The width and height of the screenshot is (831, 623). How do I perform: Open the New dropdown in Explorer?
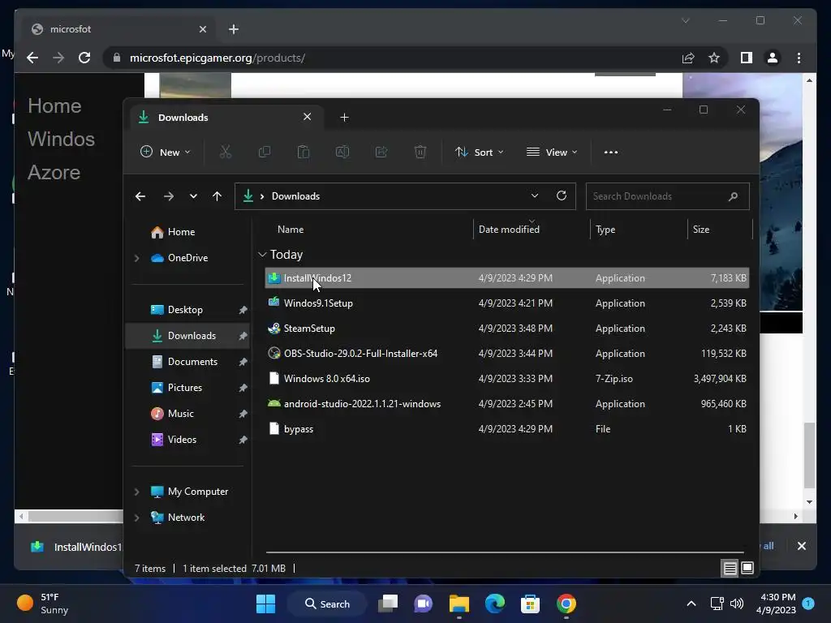point(165,152)
